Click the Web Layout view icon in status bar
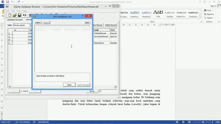 (x=189, y=122)
